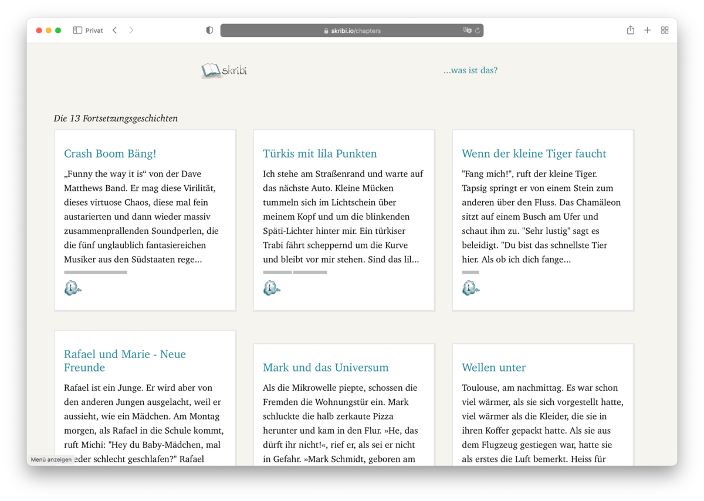Screen dimensions: 704x501
Task: Click the privacy shield icon
Action: pos(209,30)
